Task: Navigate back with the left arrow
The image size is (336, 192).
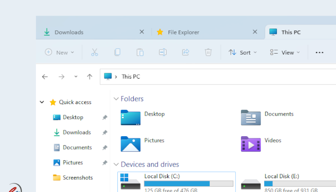Action: pos(45,77)
